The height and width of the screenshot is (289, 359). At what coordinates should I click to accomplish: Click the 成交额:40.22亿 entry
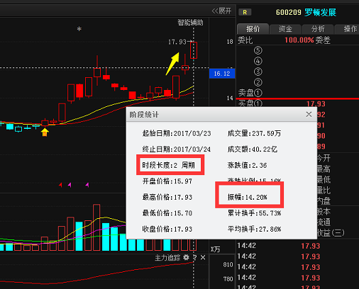(x=253, y=149)
